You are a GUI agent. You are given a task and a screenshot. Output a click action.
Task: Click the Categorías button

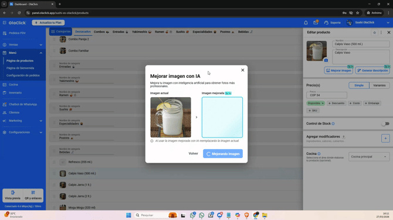click(60, 32)
